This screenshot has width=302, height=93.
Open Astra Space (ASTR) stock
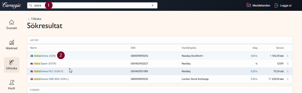(x=45, y=63)
